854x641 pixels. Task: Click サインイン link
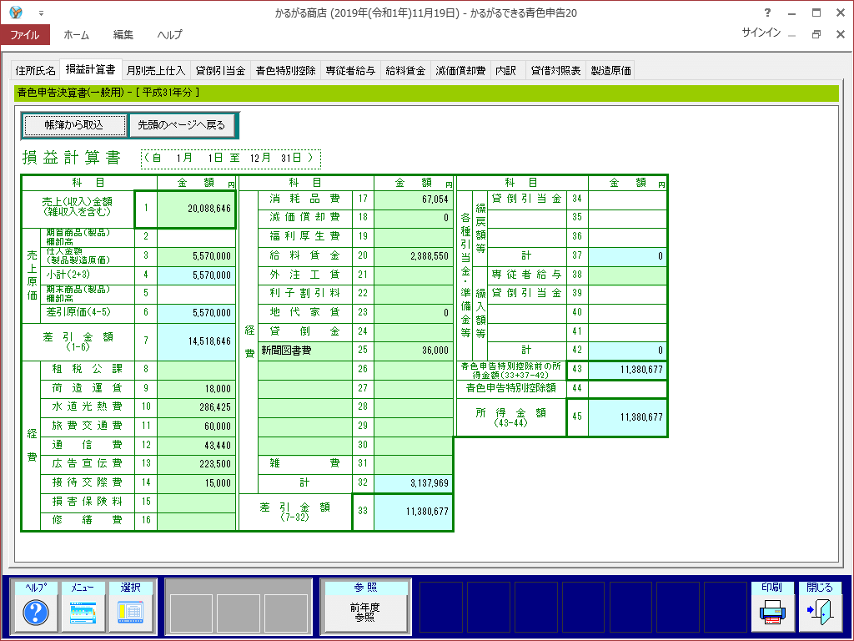click(761, 33)
